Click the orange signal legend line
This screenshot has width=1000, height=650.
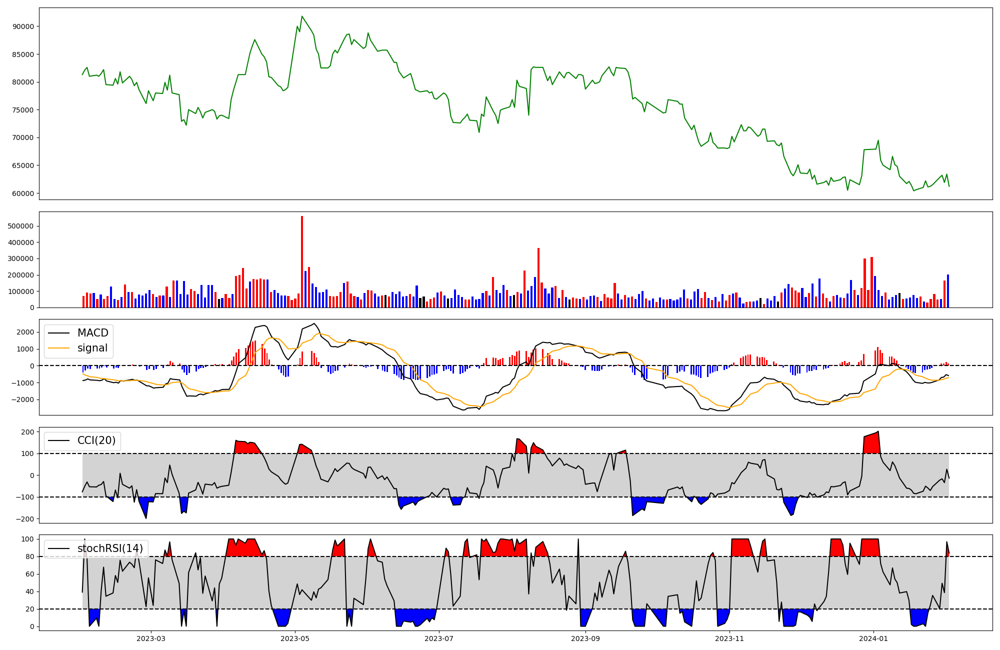[58, 348]
